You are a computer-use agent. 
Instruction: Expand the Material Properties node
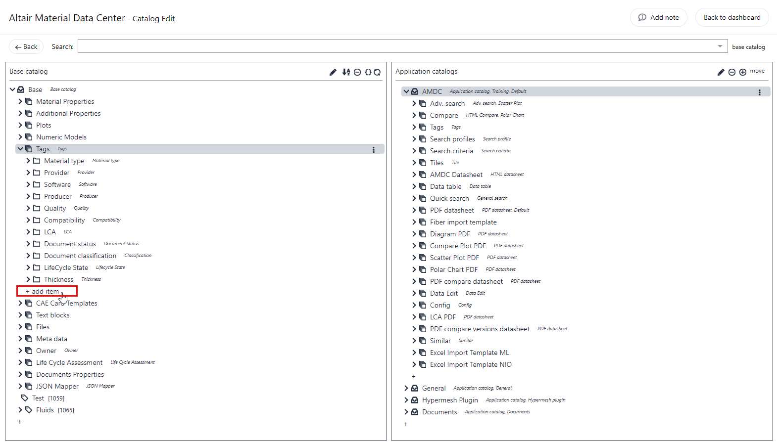pyautogui.click(x=20, y=101)
